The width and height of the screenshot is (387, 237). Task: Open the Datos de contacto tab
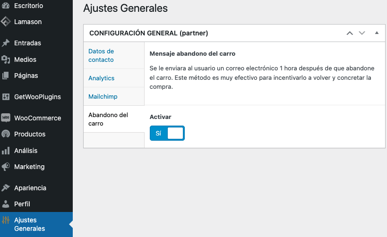coord(101,55)
